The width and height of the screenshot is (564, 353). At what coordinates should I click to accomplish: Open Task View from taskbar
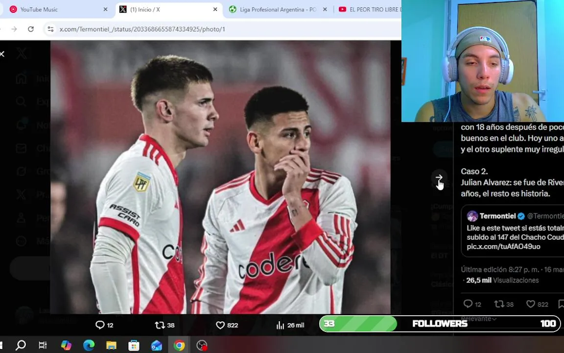click(x=43, y=345)
